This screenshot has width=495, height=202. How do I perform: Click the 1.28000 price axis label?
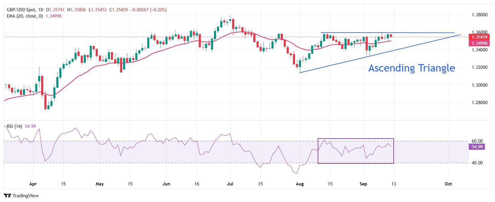[x=480, y=103]
